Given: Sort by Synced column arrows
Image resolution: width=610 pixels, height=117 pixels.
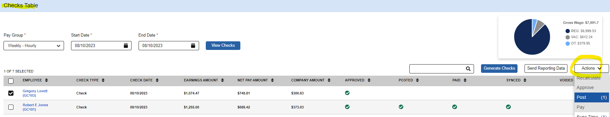Looking at the screenshot, I should point(525,80).
